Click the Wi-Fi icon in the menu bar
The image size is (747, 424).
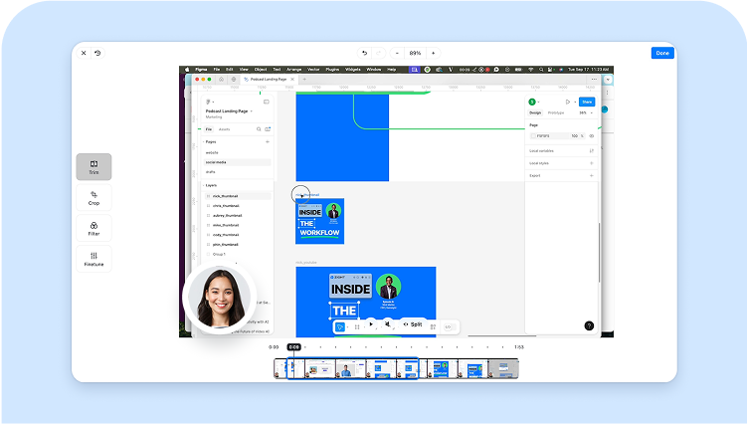(x=531, y=70)
